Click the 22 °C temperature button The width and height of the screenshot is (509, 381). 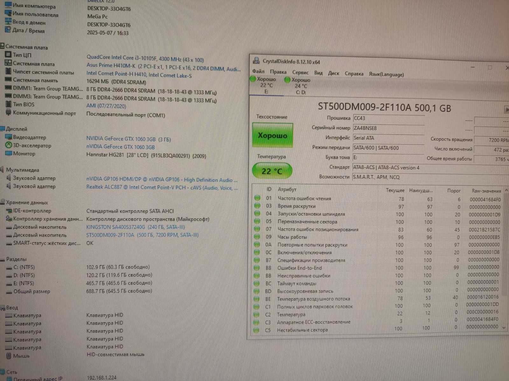coord(272,171)
